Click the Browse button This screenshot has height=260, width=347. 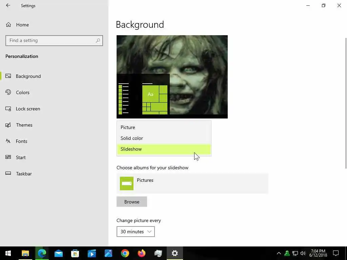tap(132, 202)
